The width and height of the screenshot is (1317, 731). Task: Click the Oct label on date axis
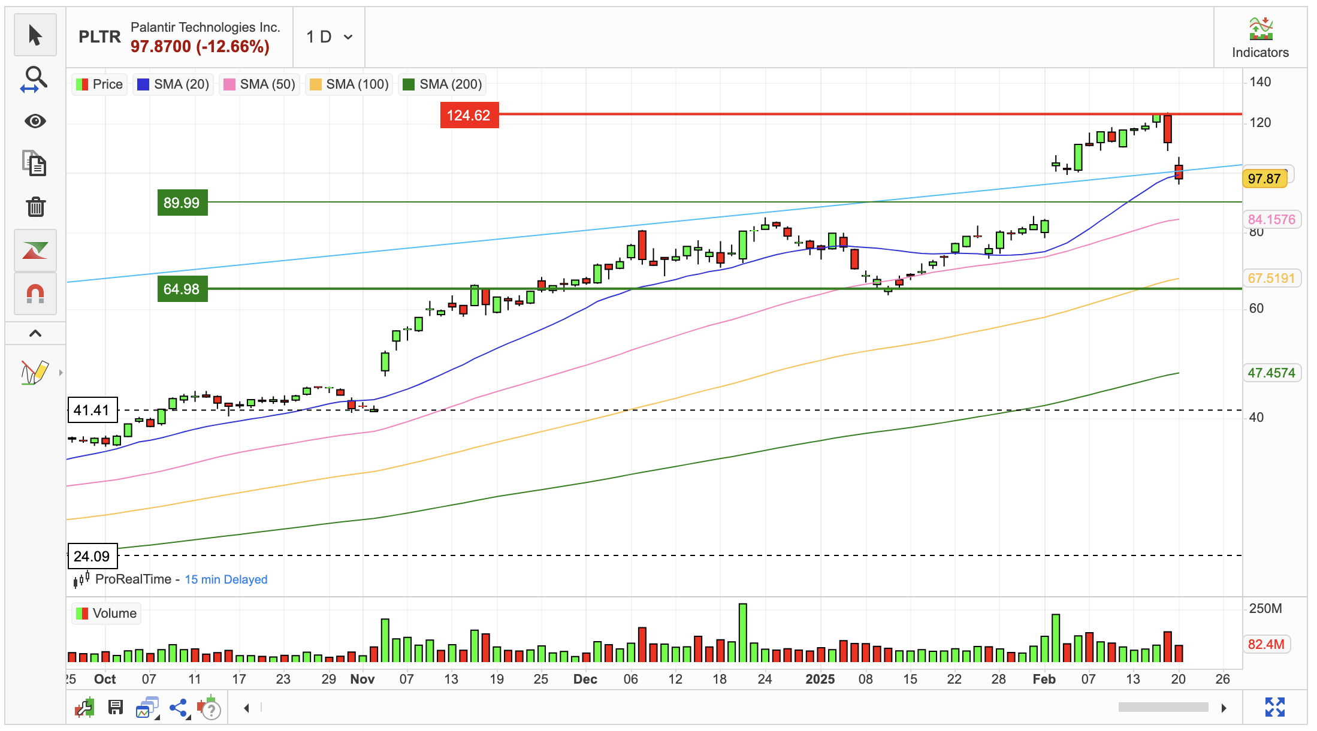point(105,679)
